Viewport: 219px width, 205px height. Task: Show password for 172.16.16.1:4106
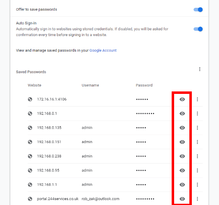coord(182,99)
